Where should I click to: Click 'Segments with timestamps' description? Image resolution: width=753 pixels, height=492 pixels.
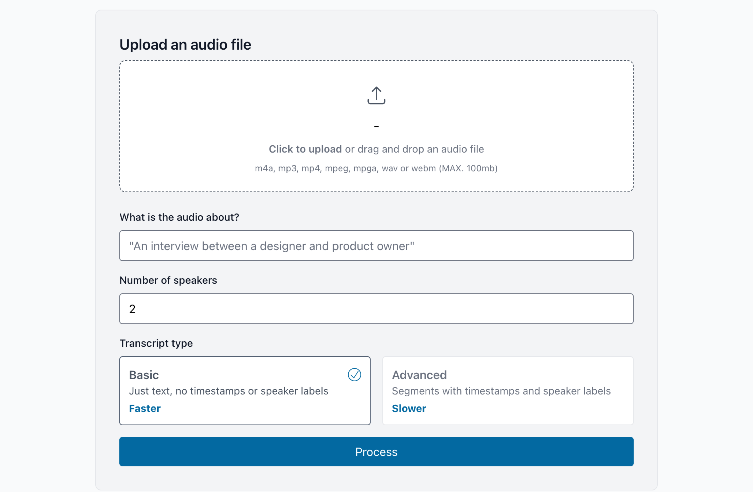[x=501, y=391]
